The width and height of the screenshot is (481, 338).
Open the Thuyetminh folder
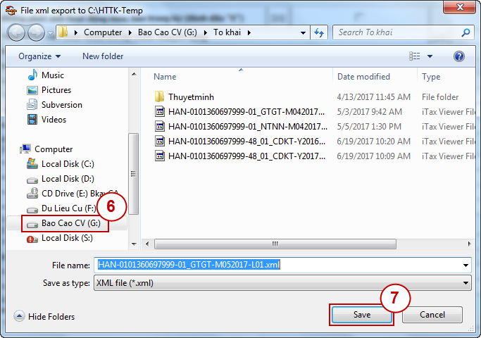191,97
